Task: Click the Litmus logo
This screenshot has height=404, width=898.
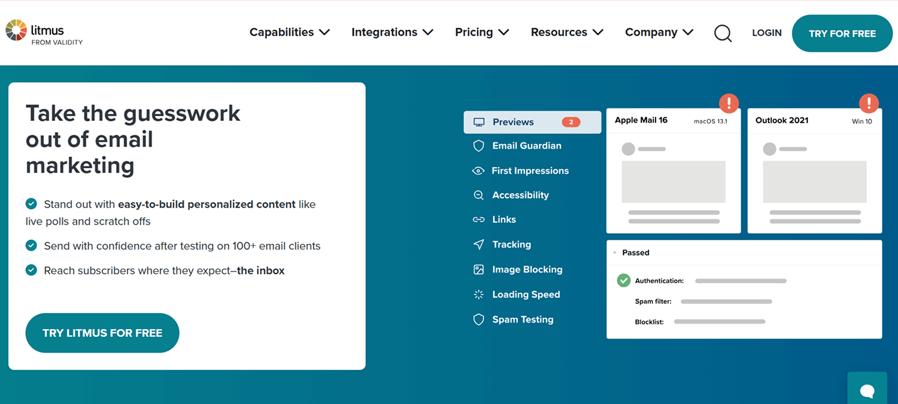Action: 44,32
